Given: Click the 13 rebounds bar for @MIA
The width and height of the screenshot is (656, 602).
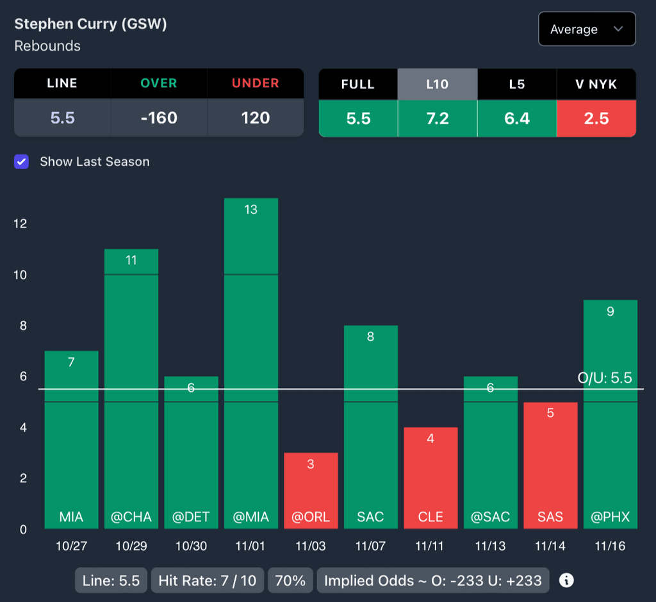Looking at the screenshot, I should click(x=250, y=359).
